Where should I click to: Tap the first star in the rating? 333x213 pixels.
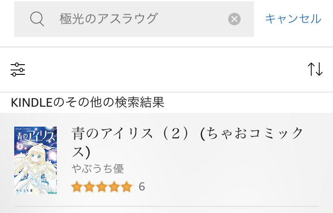coord(77,186)
